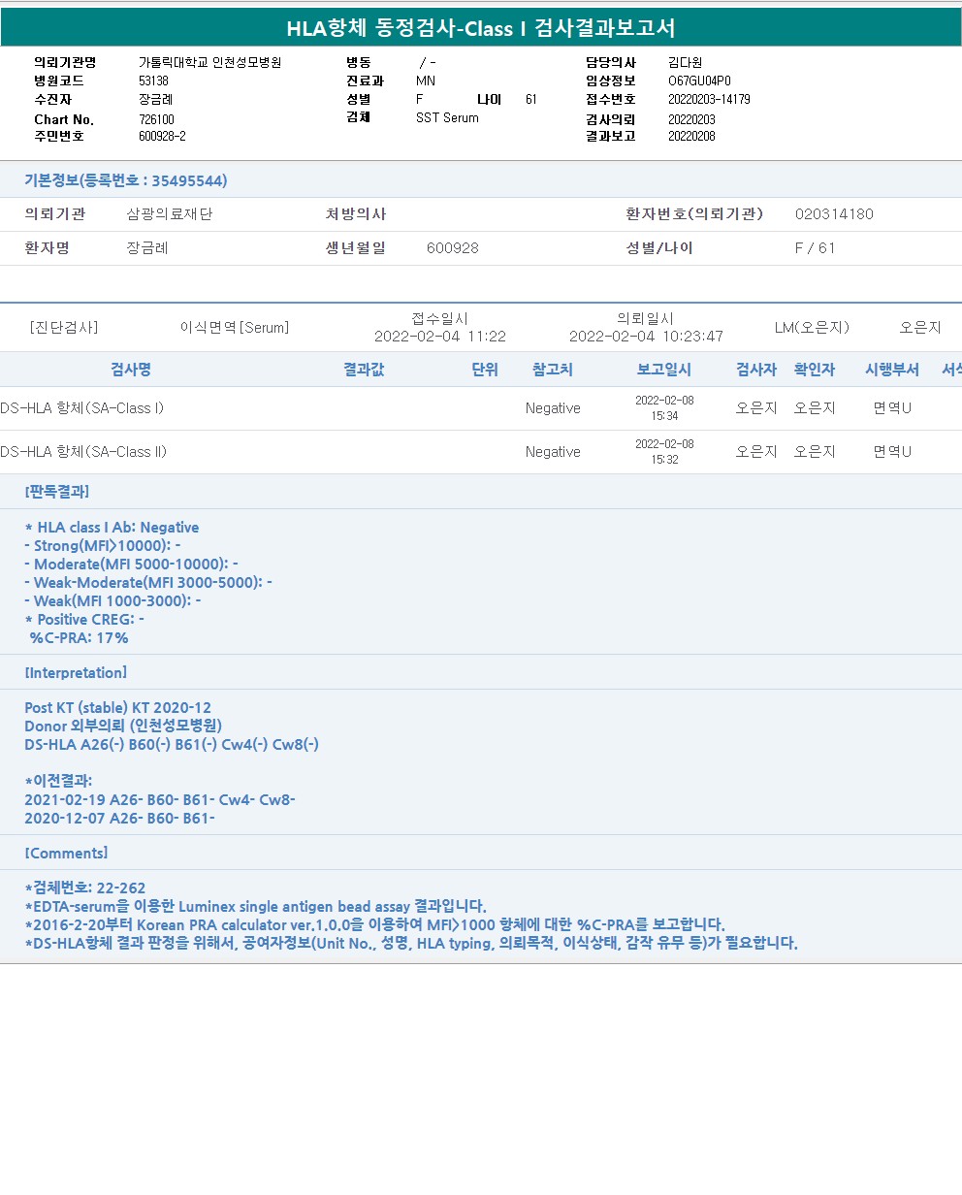Screen dimensions: 962x1195
Task: Select line '* Positive CREG: -'
Action: pyautogui.click(x=84, y=620)
